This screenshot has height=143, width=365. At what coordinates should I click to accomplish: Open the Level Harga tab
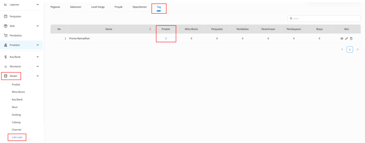point(98,7)
